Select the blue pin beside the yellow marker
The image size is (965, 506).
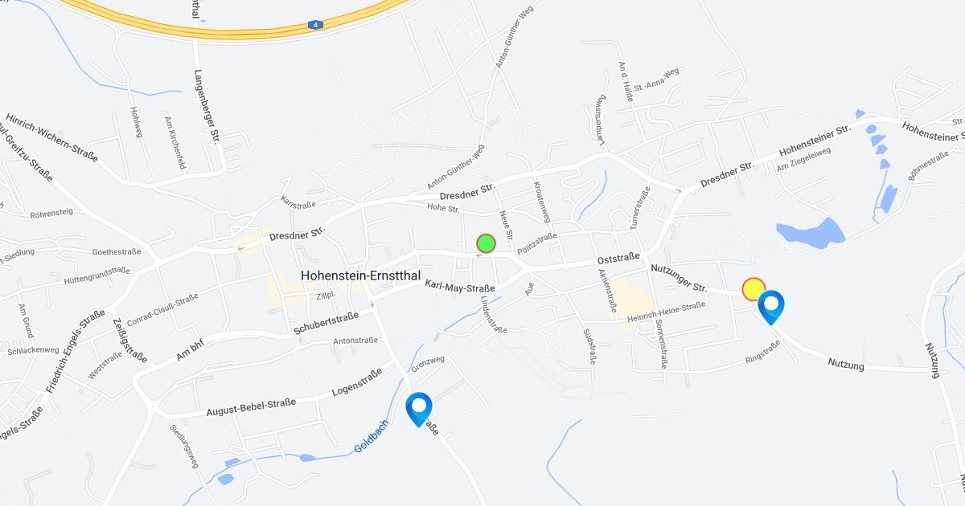coord(771,308)
